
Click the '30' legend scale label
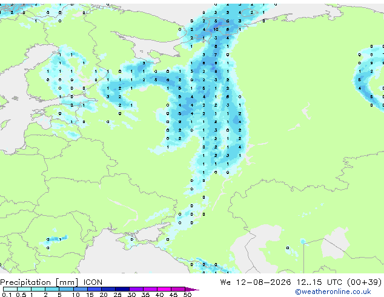point(131,295)
